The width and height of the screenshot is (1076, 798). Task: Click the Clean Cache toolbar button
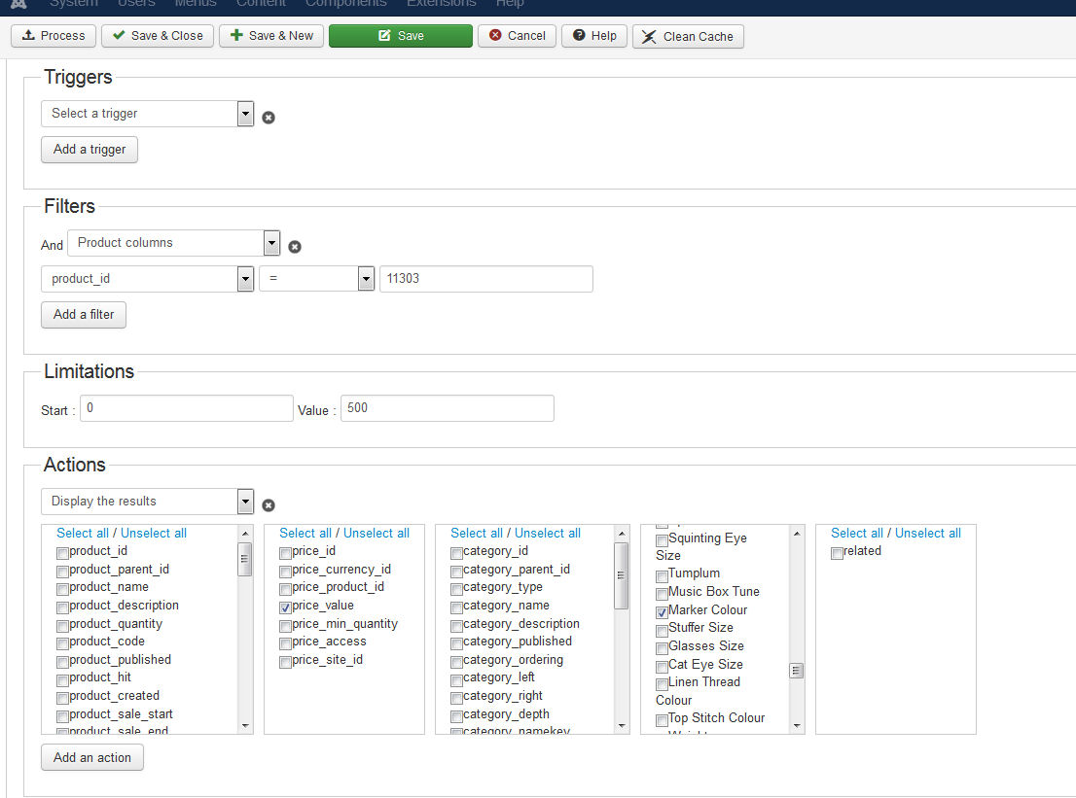688,37
